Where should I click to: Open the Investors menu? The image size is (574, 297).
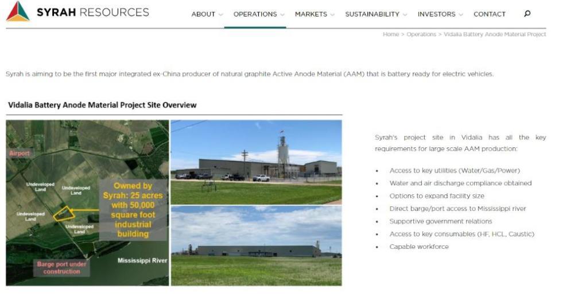436,14
